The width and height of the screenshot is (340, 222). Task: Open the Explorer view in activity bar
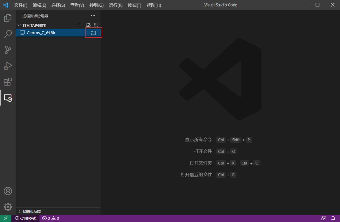[x=8, y=18]
